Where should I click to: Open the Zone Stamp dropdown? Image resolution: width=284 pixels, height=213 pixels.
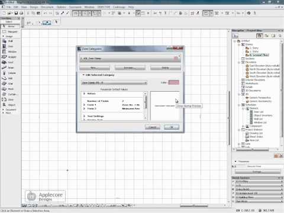tap(114, 83)
